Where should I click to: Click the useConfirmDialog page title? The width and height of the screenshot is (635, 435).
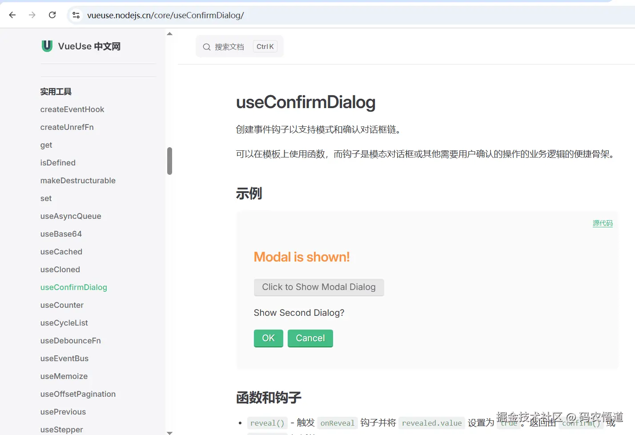[x=305, y=102]
